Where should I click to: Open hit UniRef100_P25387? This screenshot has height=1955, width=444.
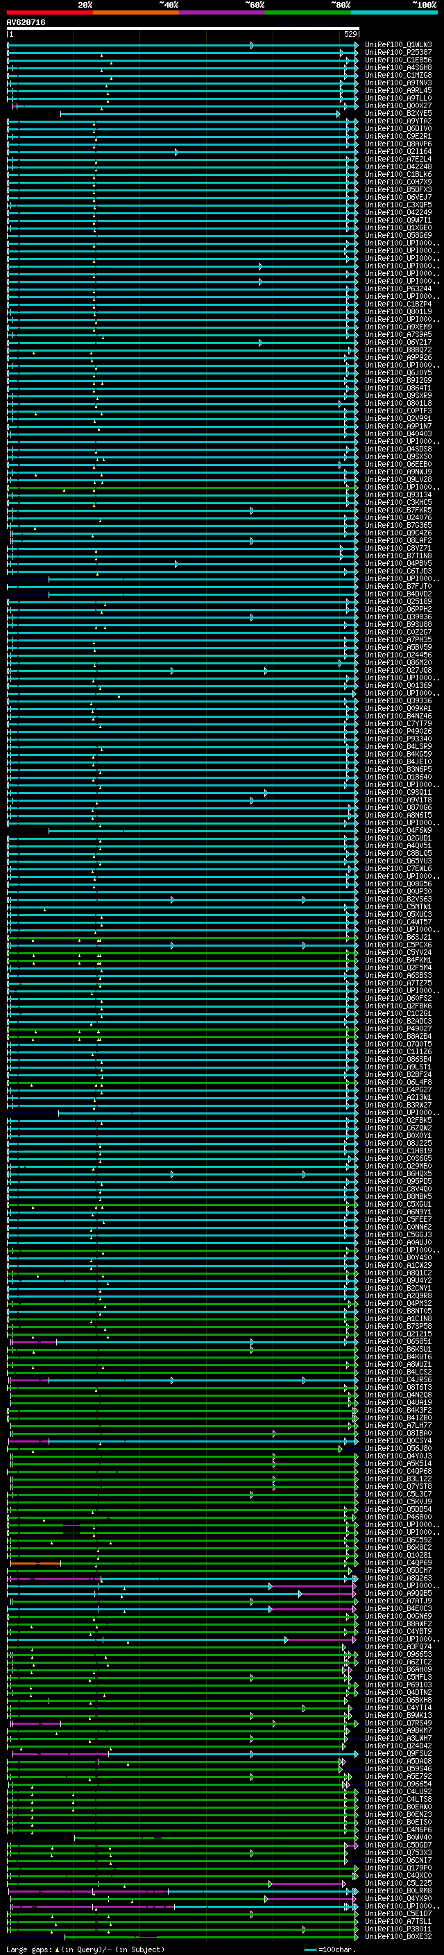[x=398, y=53]
